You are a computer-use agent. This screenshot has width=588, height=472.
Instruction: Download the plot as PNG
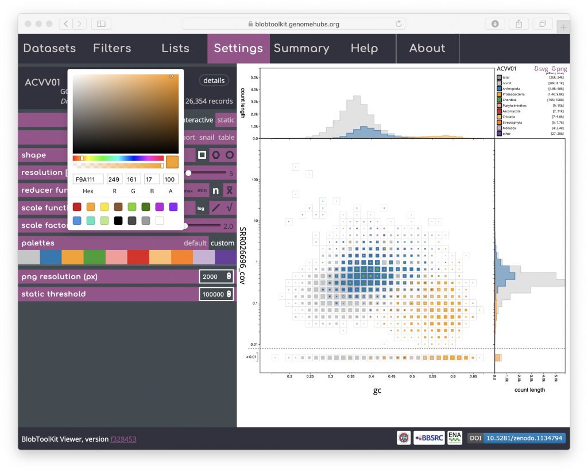pyautogui.click(x=559, y=69)
